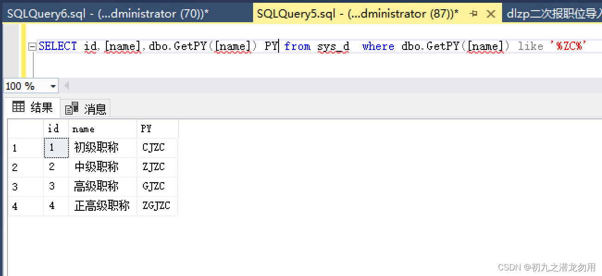
Task: Click the cell 高级职称
Action: pyautogui.click(x=103, y=187)
